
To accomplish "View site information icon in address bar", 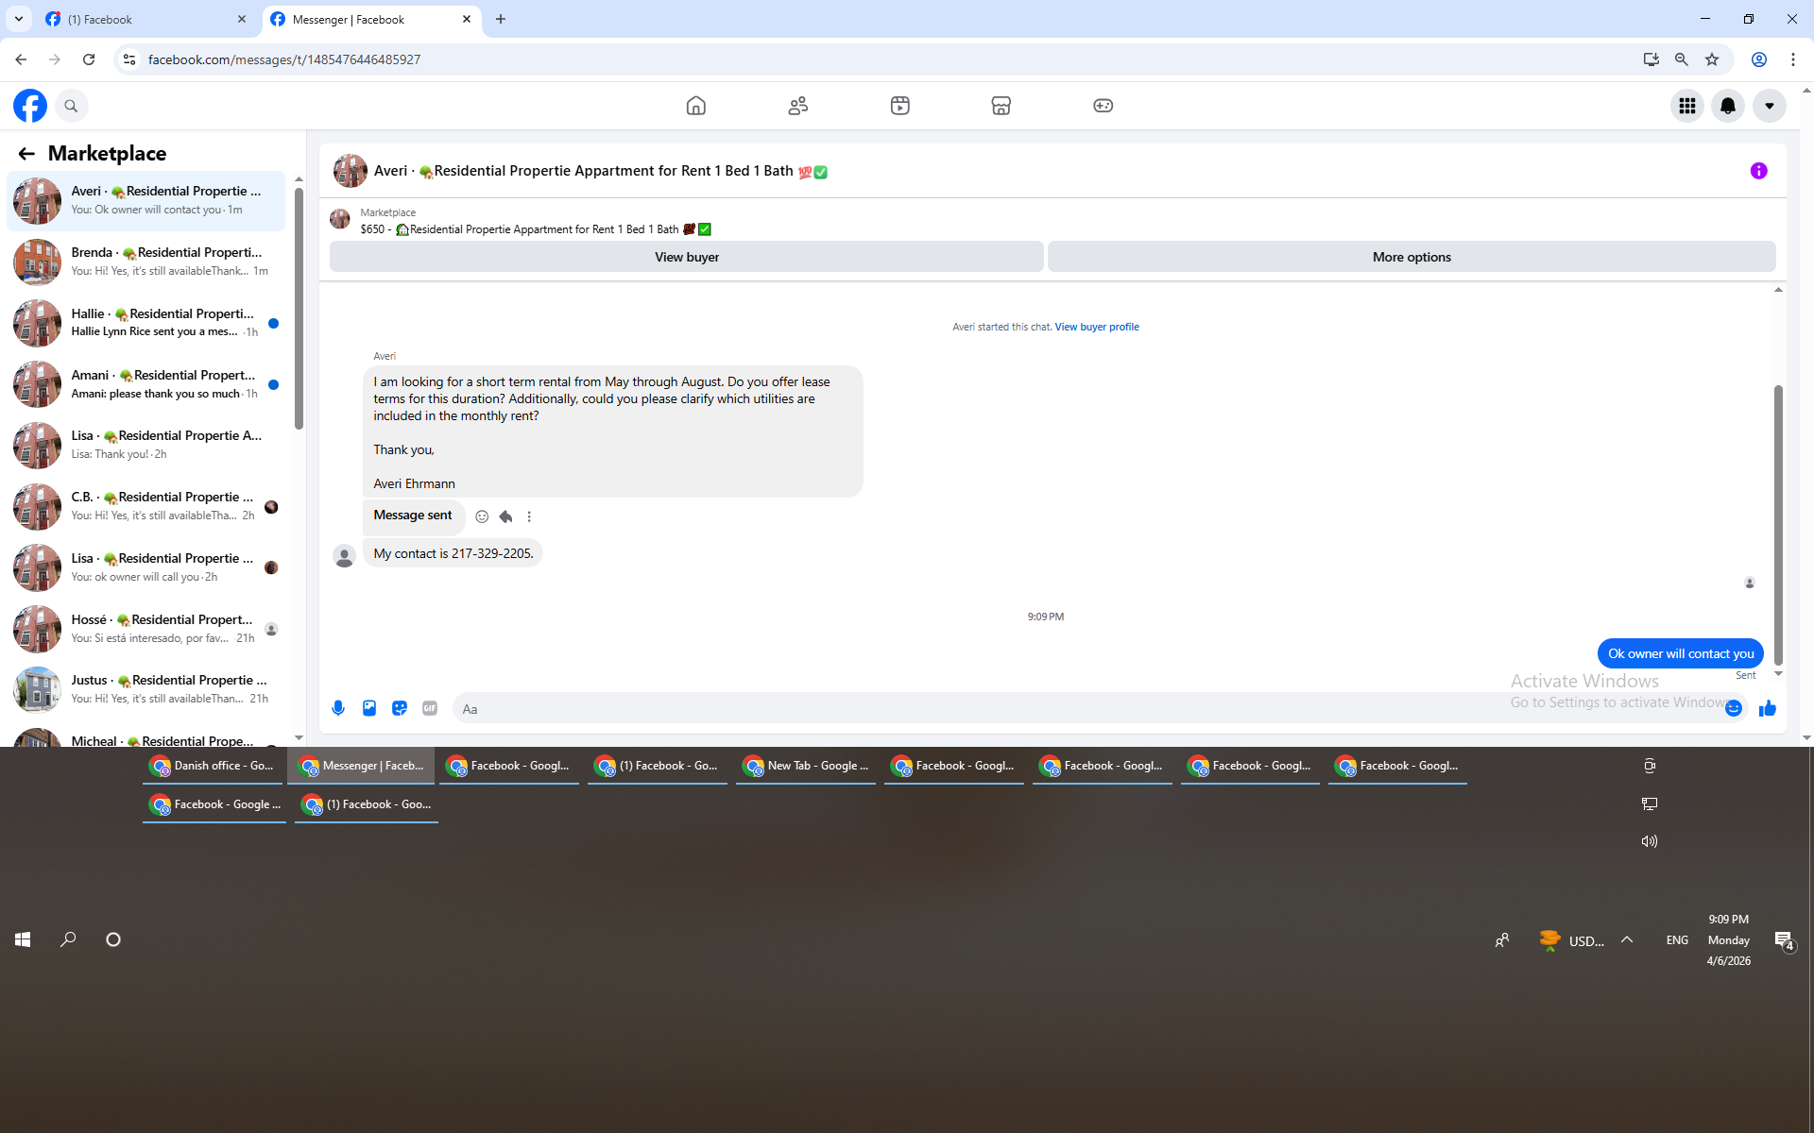I will pos(129,59).
